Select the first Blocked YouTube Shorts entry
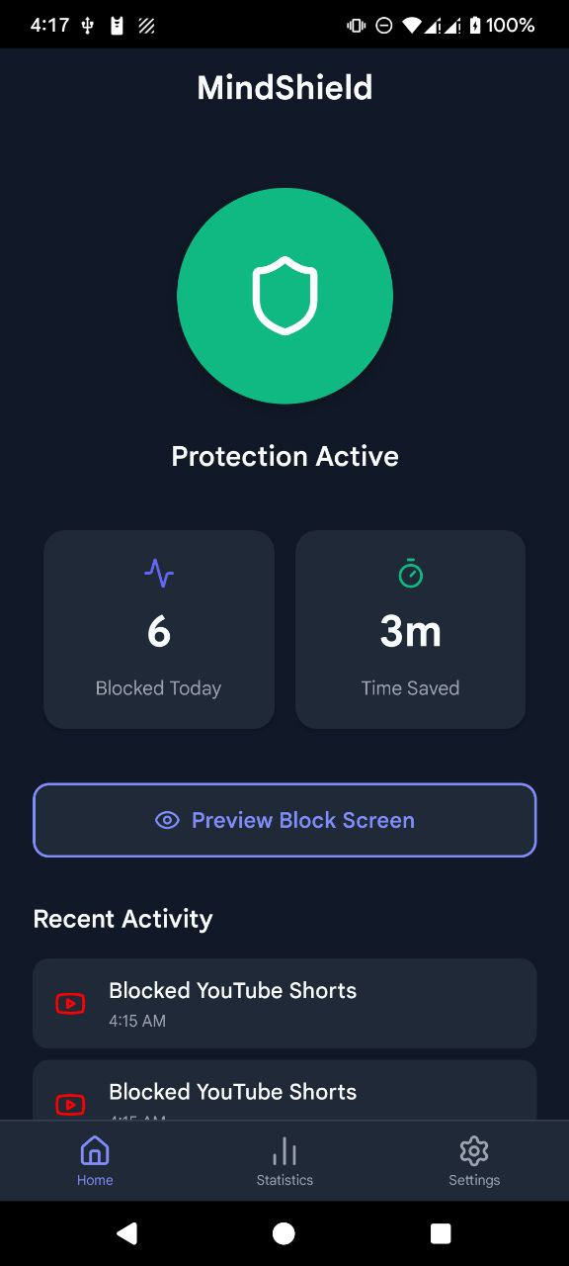 coord(284,1003)
